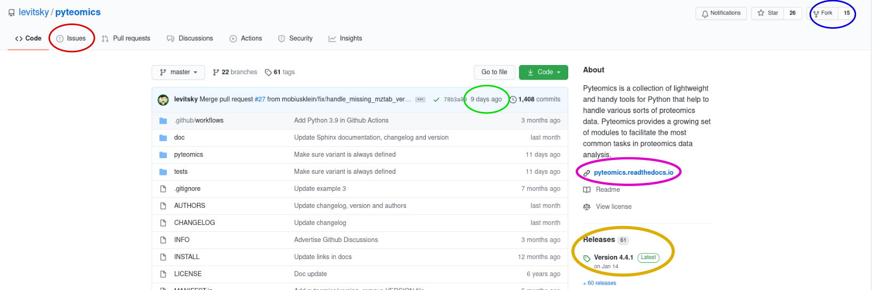
Task: Open the .github/workflows folder
Action: [x=199, y=120]
